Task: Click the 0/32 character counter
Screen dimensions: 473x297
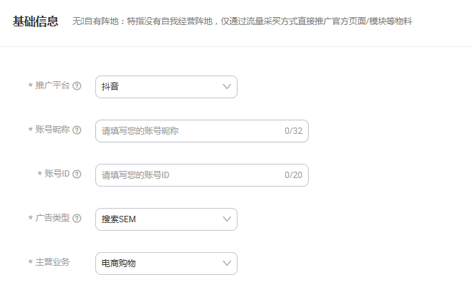Action: pos(294,131)
